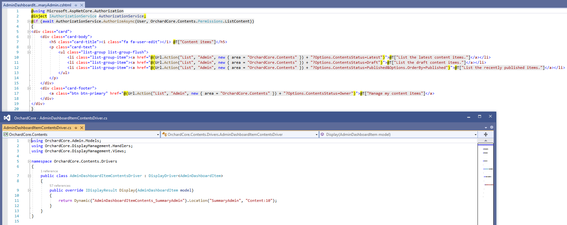Open the "1 reference" CodeLens link

[x=49, y=171]
